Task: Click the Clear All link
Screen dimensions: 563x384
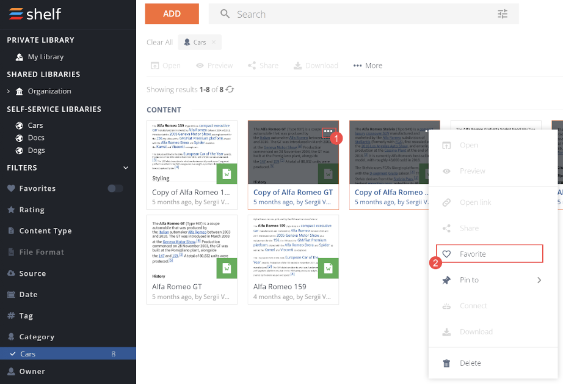Action: click(159, 42)
